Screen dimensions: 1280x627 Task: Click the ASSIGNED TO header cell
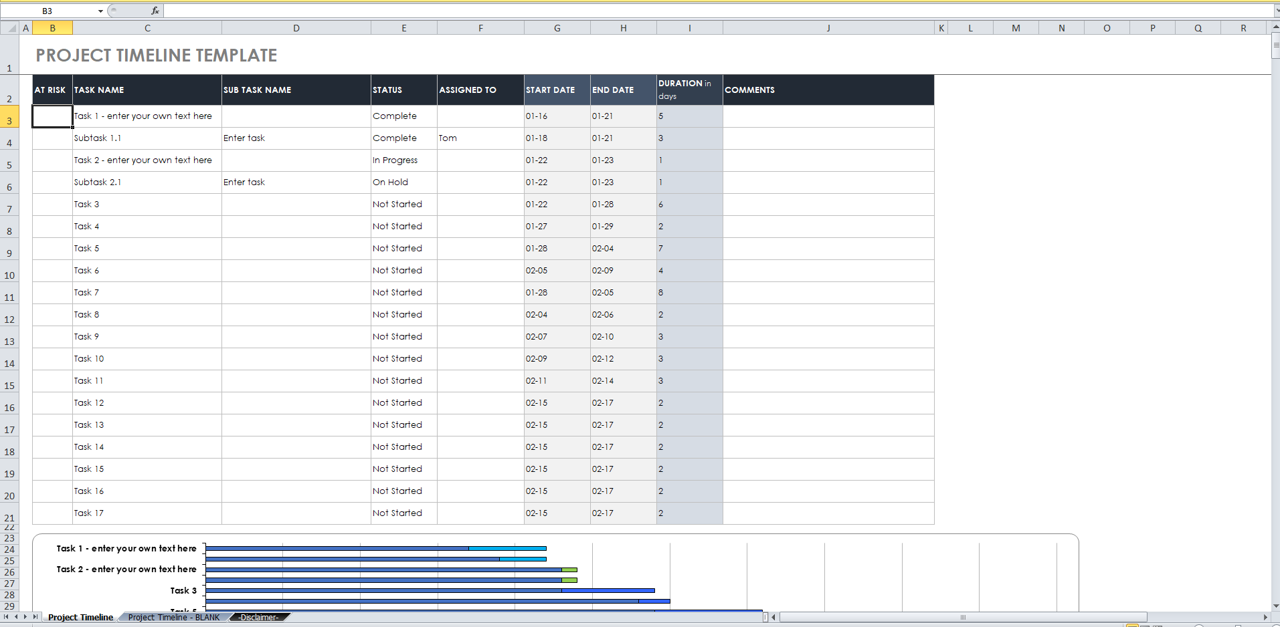pyautogui.click(x=480, y=90)
